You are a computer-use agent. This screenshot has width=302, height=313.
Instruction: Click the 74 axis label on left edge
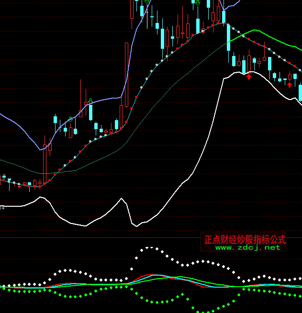coord(2,208)
